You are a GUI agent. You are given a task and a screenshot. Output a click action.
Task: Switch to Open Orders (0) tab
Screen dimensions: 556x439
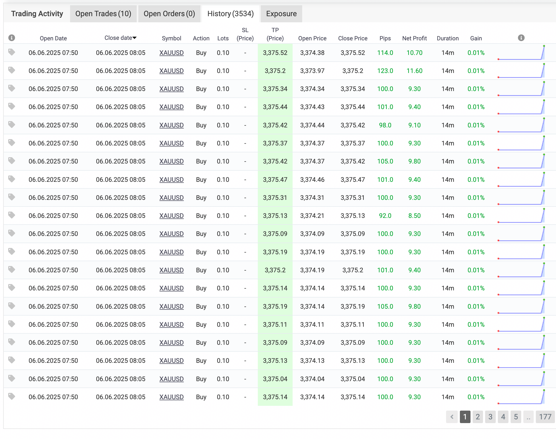[169, 14]
